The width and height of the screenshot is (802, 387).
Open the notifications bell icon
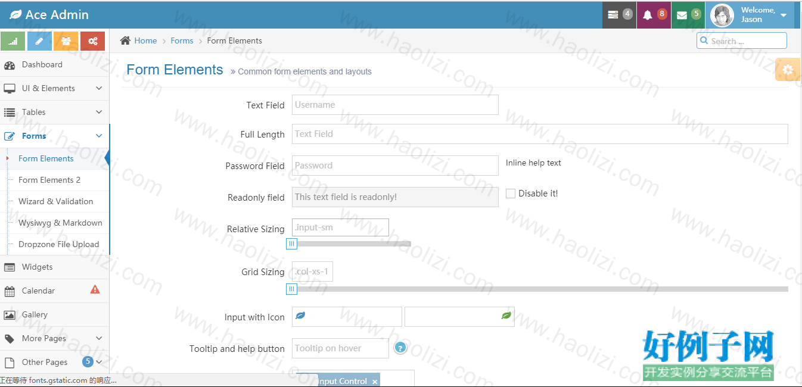647,15
